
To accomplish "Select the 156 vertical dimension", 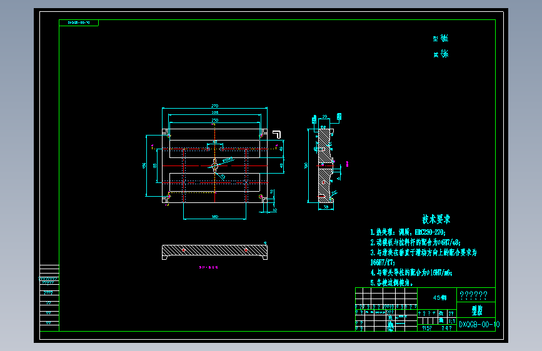I will tap(144, 166).
